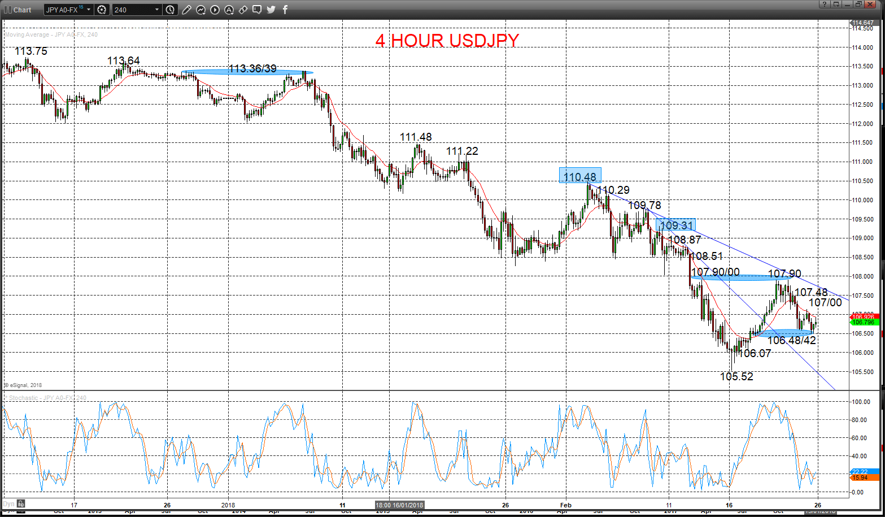The height and width of the screenshot is (517, 885).
Task: Click the 107/00 price annotation
Action: (825, 303)
